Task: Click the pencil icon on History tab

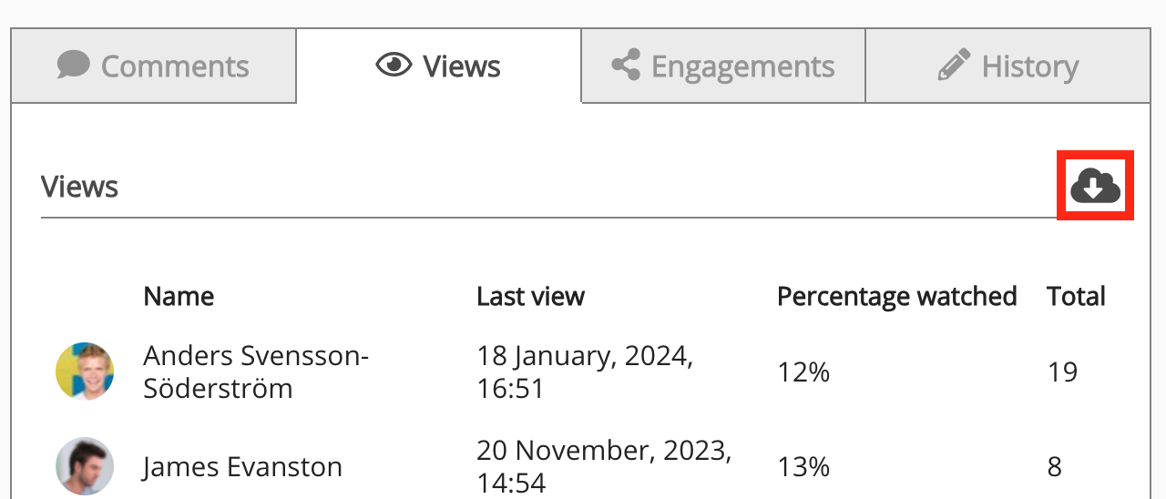Action: 954,66
